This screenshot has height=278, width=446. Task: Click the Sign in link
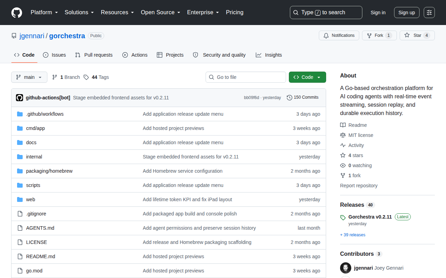[x=378, y=13]
